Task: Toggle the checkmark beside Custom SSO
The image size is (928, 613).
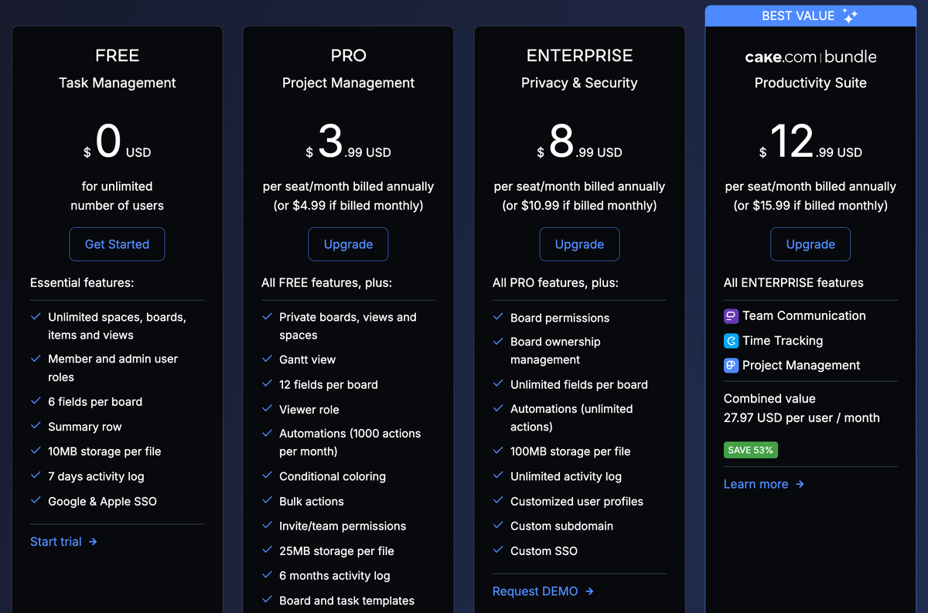Action: tap(497, 550)
